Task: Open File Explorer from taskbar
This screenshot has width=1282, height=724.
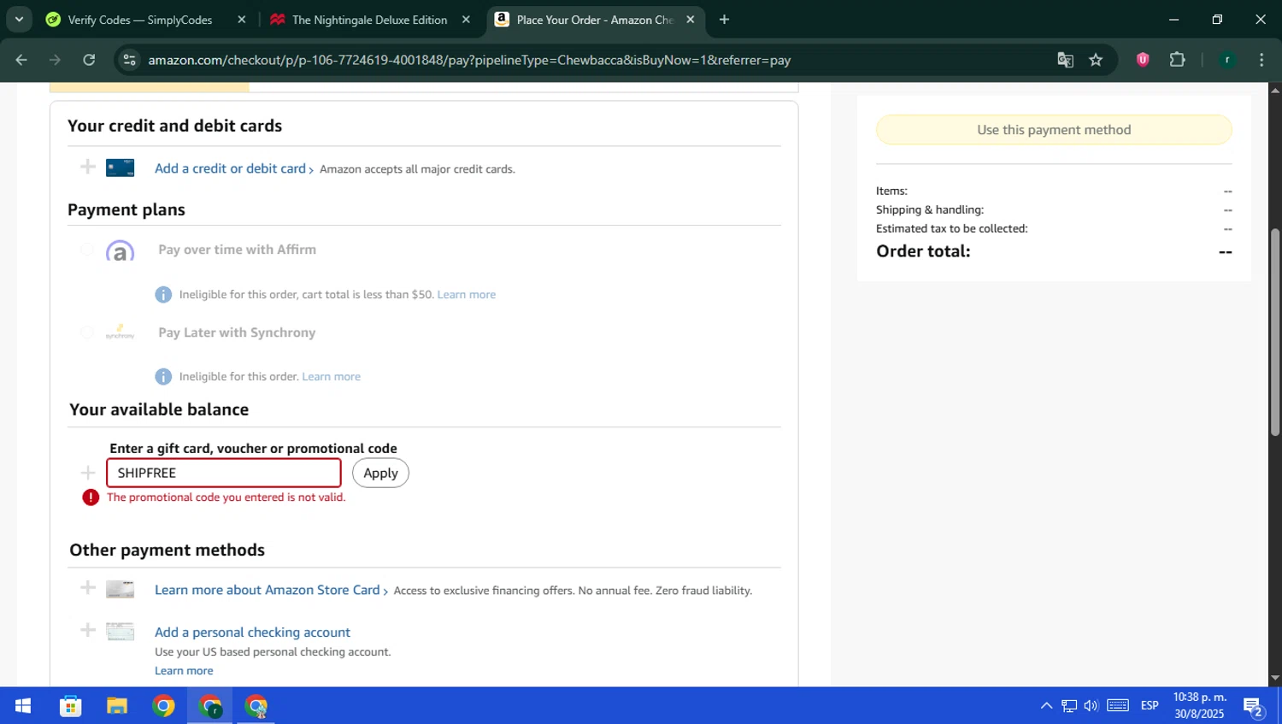Action: tap(117, 706)
